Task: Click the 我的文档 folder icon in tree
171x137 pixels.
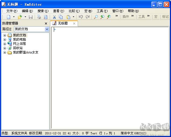Action: point(10,35)
